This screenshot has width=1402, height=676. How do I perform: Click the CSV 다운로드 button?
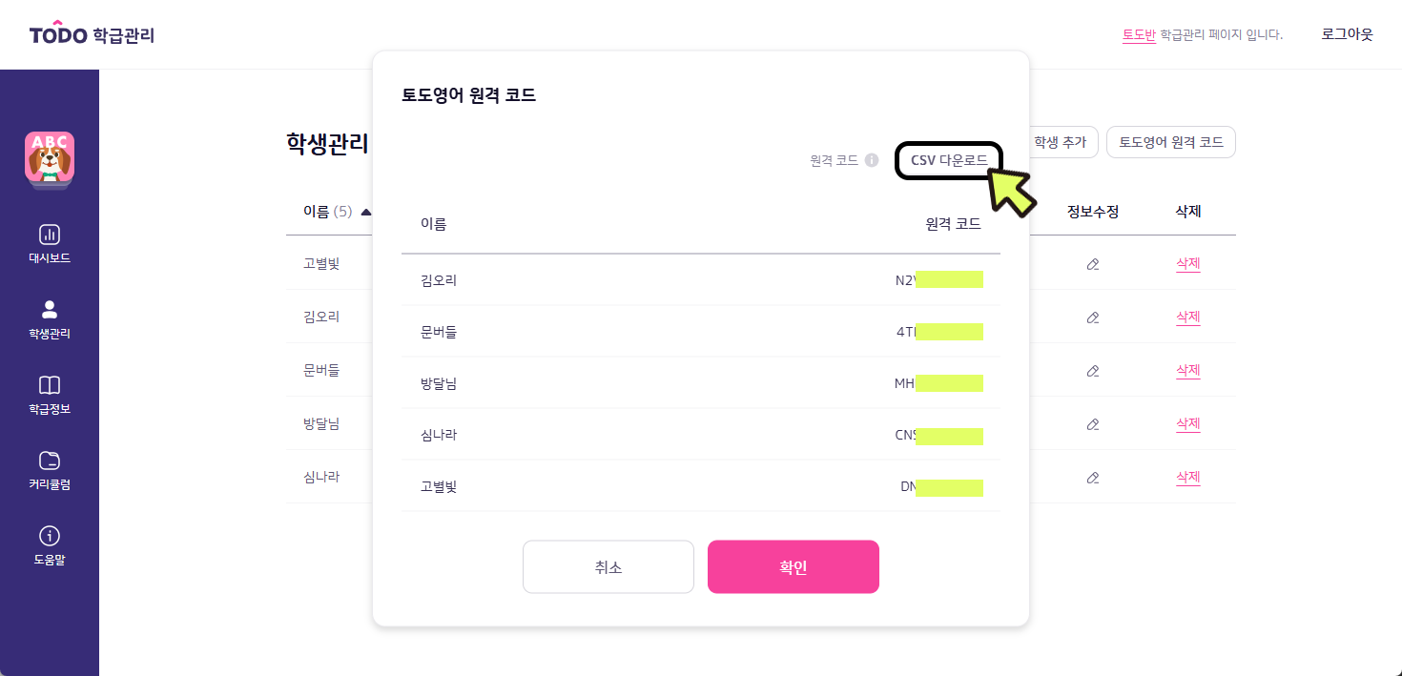[949, 160]
